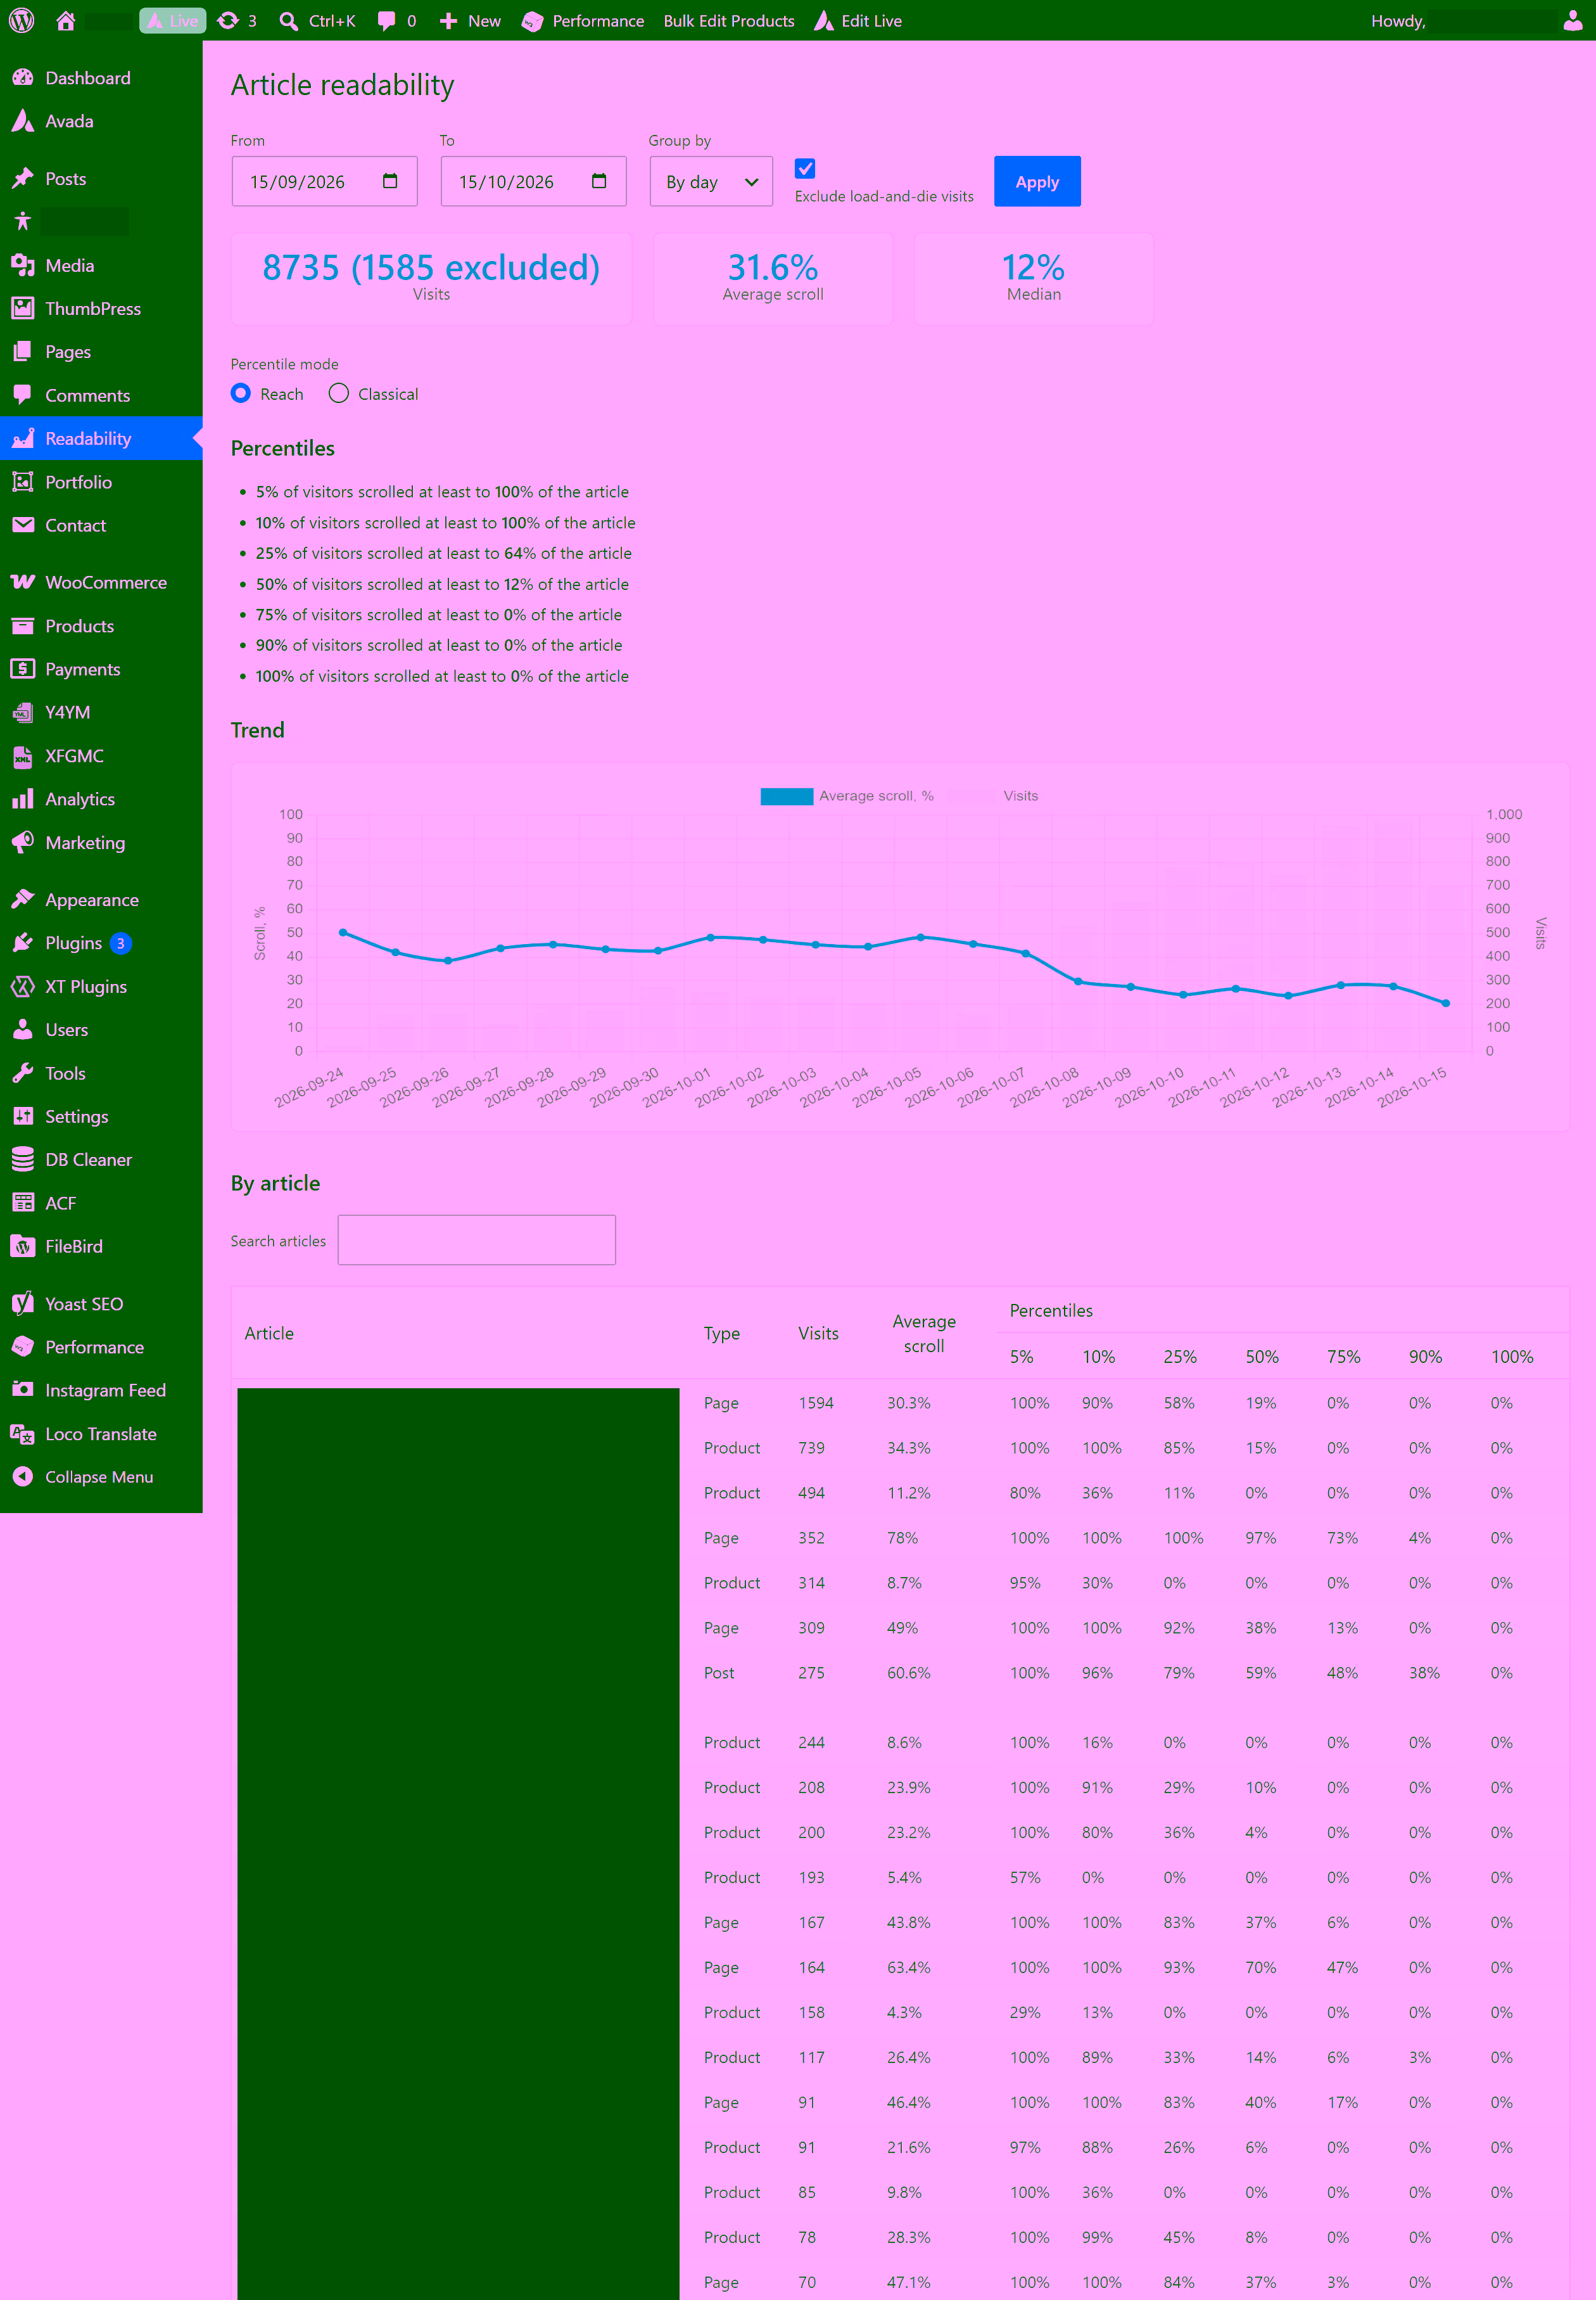Viewport: 1596px width, 2300px height.
Task: Open the To date calendar picker
Action: [x=599, y=181]
